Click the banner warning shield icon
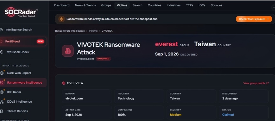Screen dimensions: 275x121 61,19
